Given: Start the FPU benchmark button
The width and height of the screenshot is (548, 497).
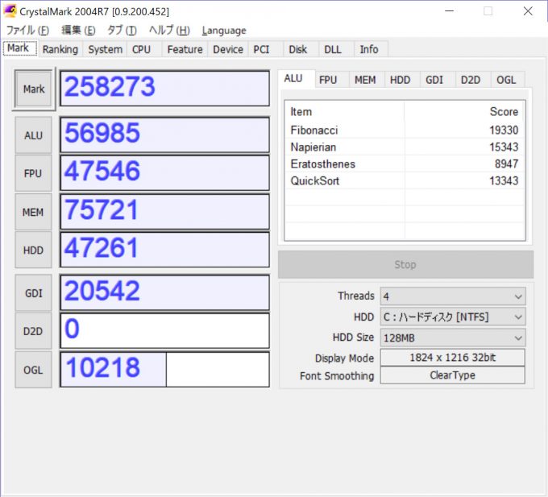Looking at the screenshot, I should point(34,173).
